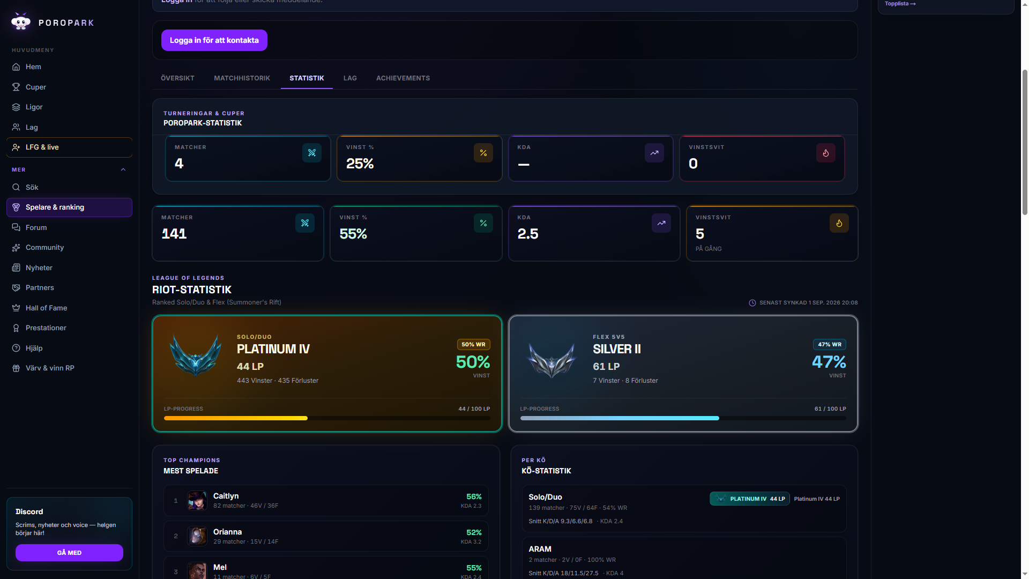This screenshot has width=1029, height=579.
Task: Click the Platinum IV rank emblem
Action: (196, 355)
